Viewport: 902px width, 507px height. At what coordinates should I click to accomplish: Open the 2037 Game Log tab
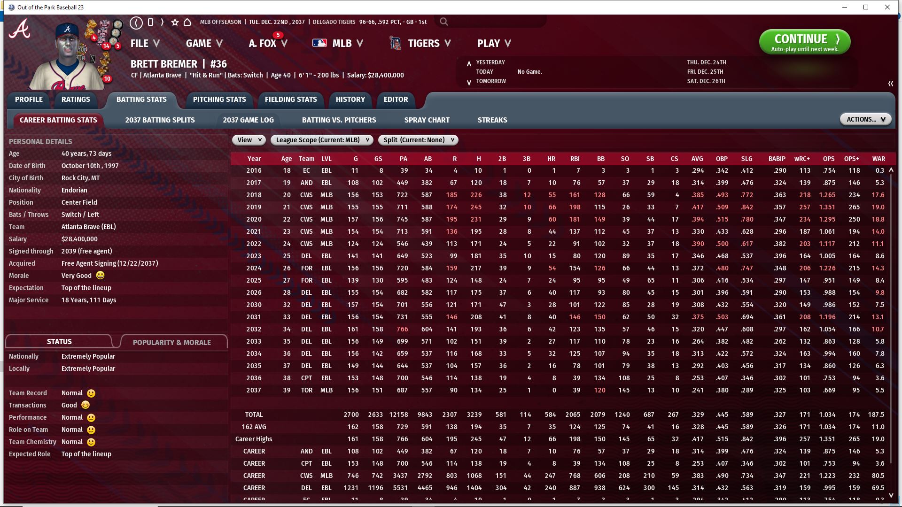tap(248, 120)
